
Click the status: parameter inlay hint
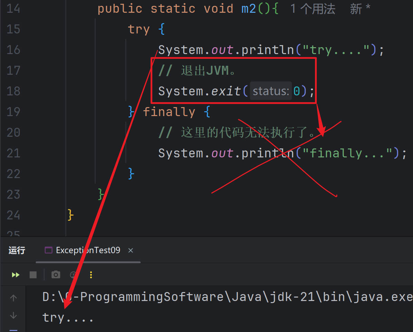pyautogui.click(x=271, y=91)
